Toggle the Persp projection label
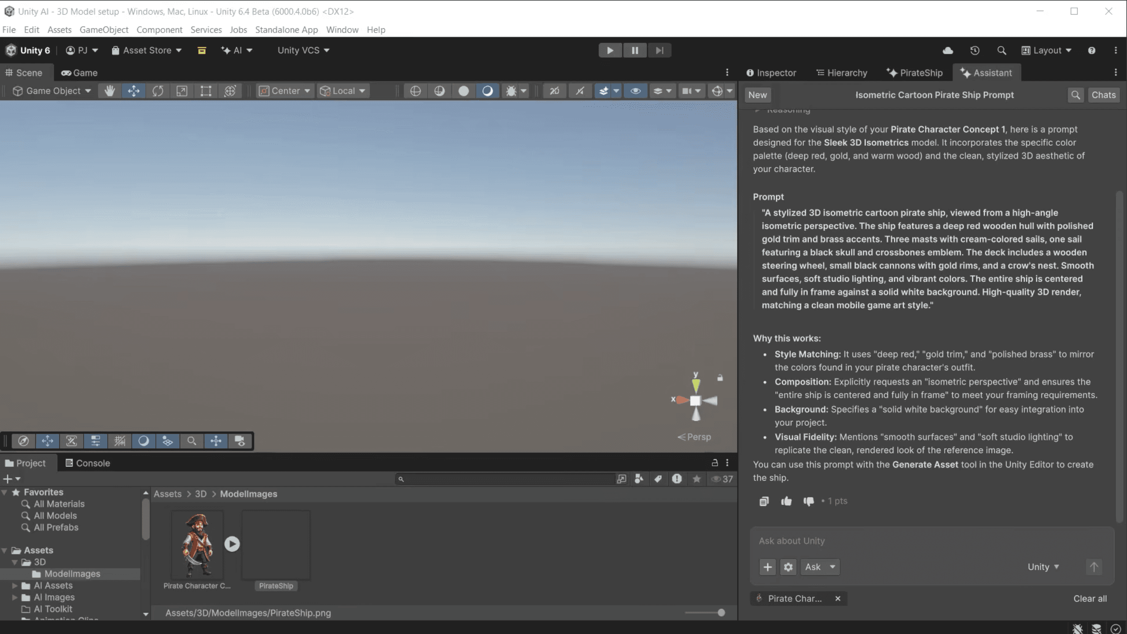Viewport: 1127px width, 634px height. click(694, 437)
